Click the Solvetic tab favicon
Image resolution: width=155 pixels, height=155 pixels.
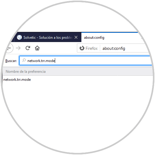(19, 37)
